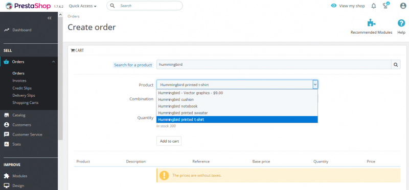Click the product search magnifier button
Image resolution: width=409 pixels, height=190 pixels.
396,65
